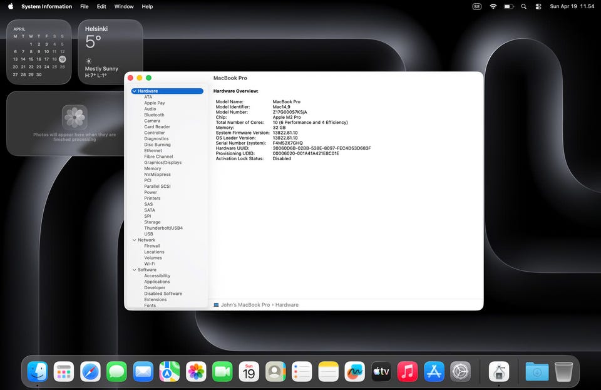
Task: Select Wi-Fi under Network
Action: [150, 264]
